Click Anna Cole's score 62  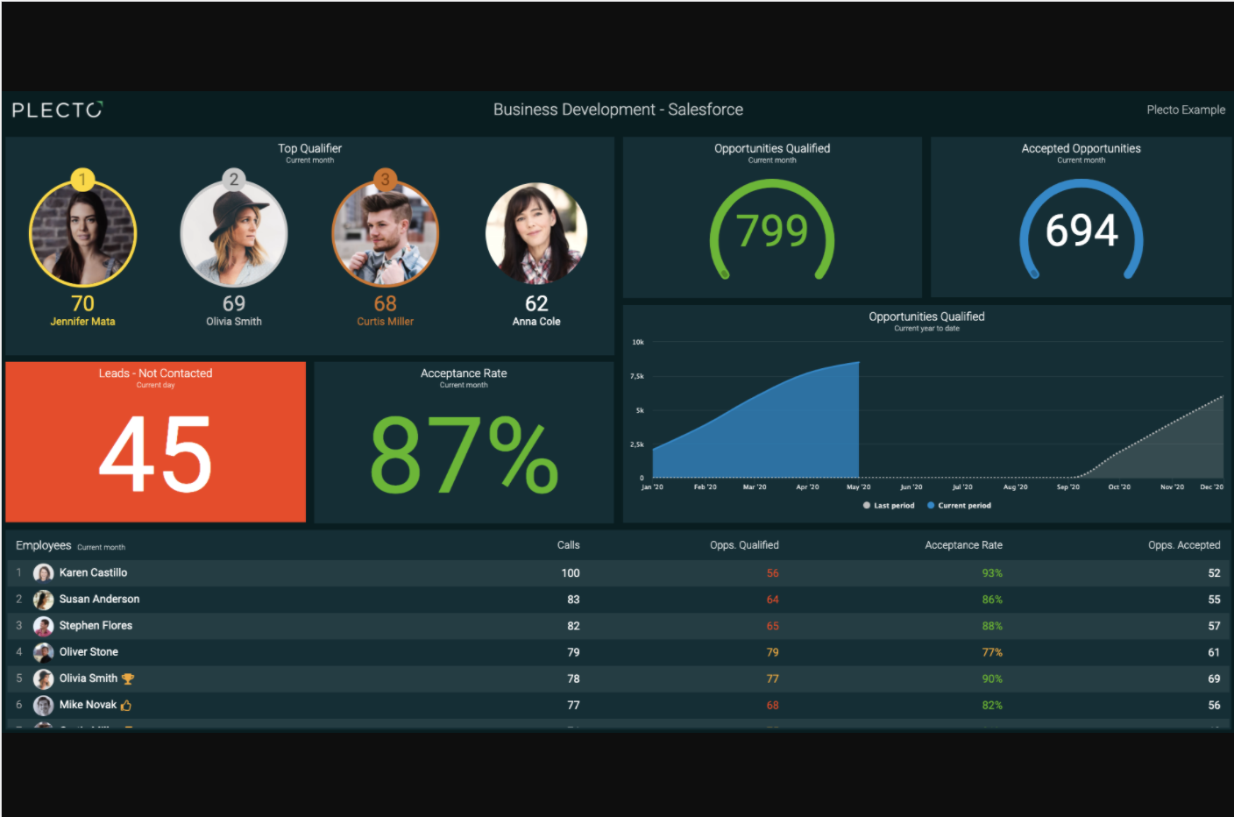click(x=536, y=303)
